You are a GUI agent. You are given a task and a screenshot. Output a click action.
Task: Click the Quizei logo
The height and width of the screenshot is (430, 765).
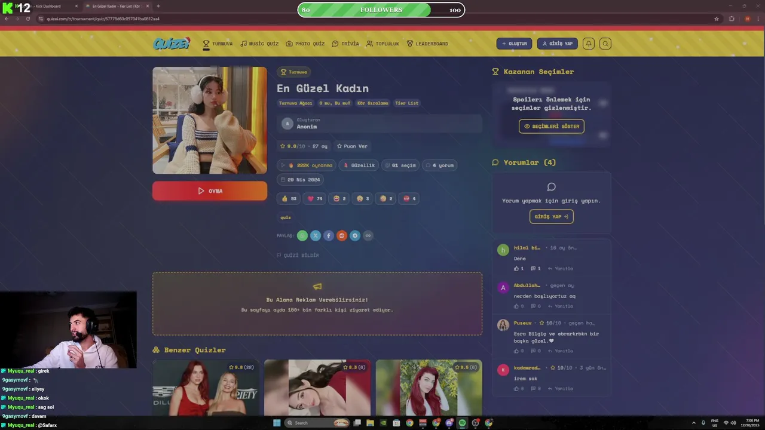point(172,43)
